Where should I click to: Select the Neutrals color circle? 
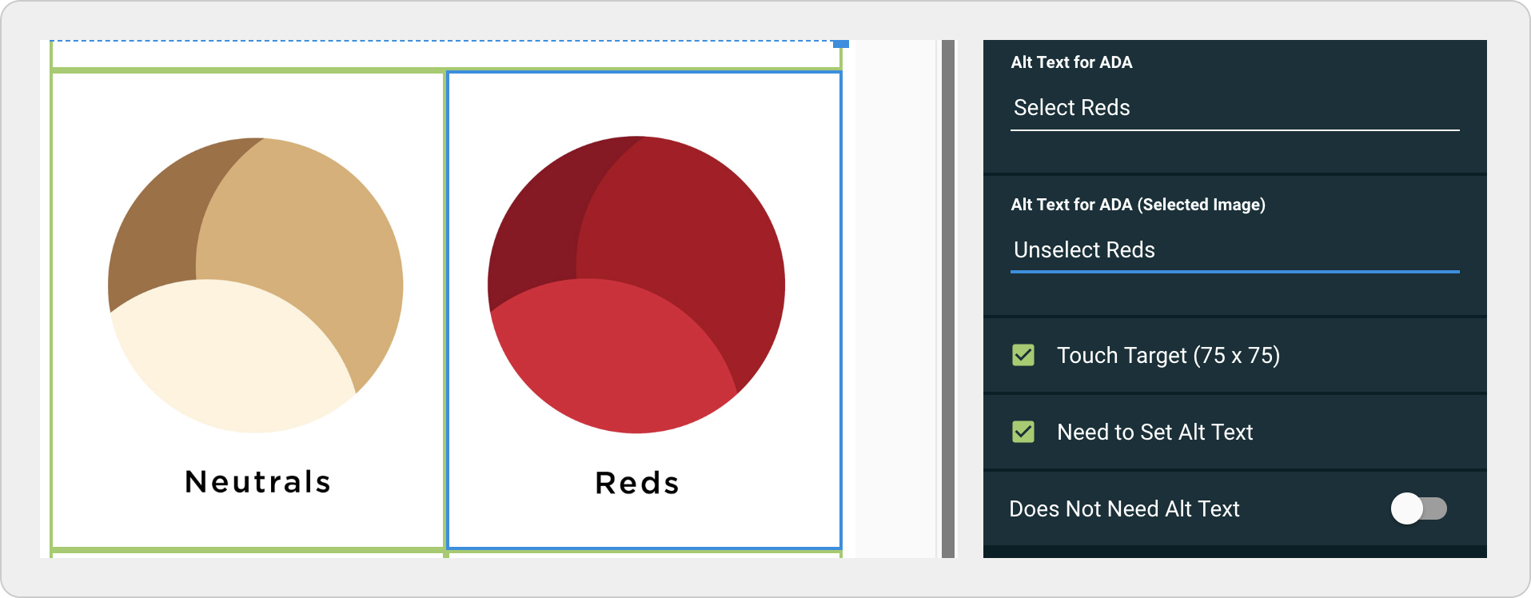[x=256, y=285]
